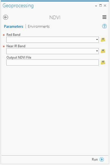Open Geoprocessing pane options dropdown arrow
110x165 pixels.
click(96, 6)
